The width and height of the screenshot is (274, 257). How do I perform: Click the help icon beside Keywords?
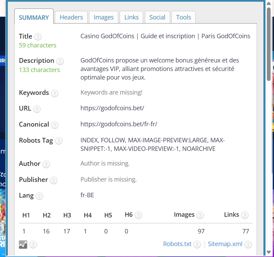click(55, 93)
